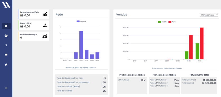Viewport: 221px width, 97px height.
Task: Select the Pedidos de saque card
Action: coord(33,36)
